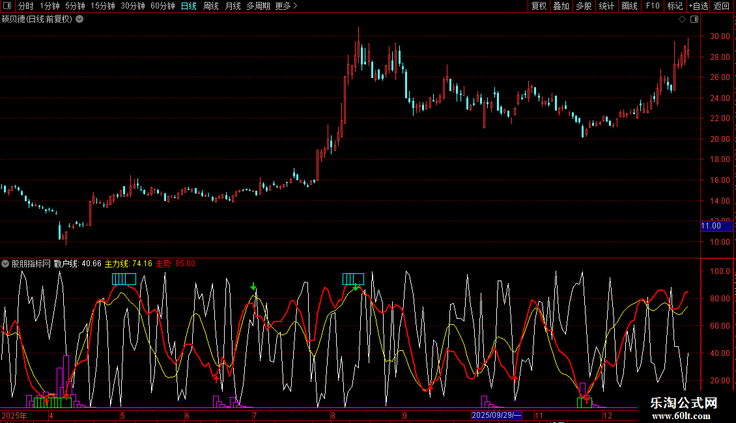Image resolution: width=736 pixels, height=423 pixels.
Task: Click the 股朋指标网 indicator name
Action: click(31, 264)
